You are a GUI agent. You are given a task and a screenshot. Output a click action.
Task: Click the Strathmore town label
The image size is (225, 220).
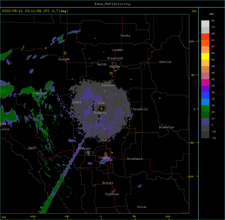point(135,159)
